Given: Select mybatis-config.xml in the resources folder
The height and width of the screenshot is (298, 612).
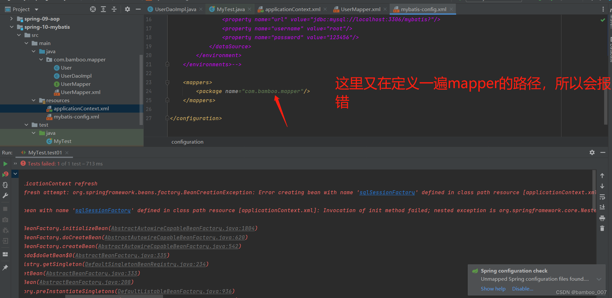Looking at the screenshot, I should [77, 117].
